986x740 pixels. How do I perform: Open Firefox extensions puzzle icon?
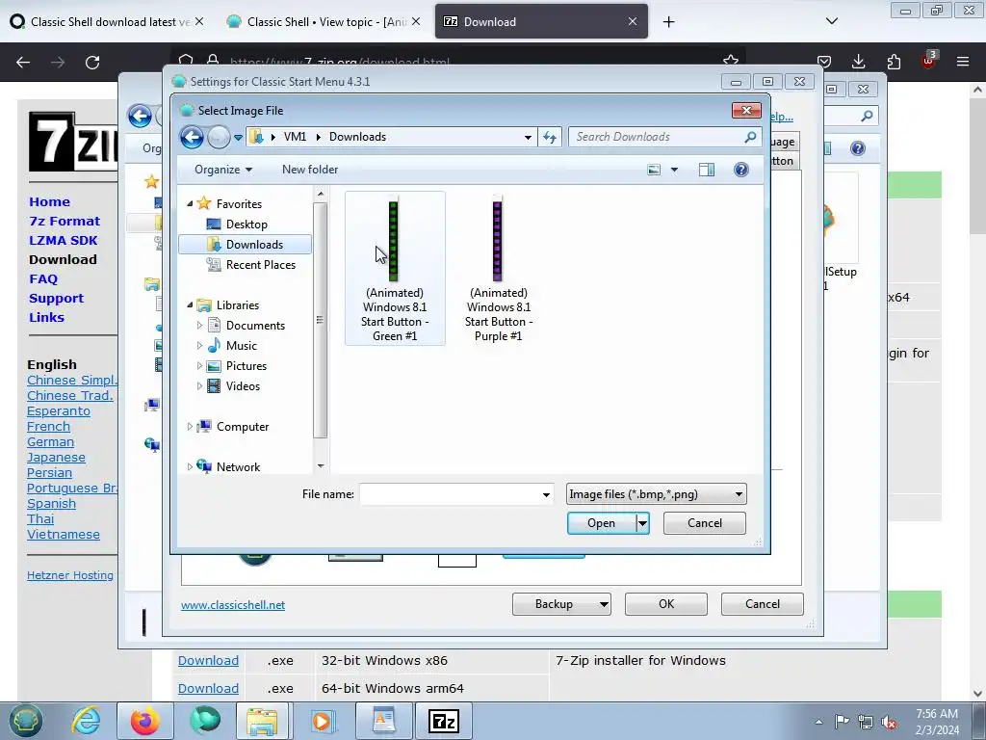click(x=894, y=62)
